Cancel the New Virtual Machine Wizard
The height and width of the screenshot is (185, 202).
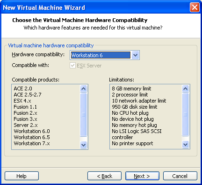180,176
